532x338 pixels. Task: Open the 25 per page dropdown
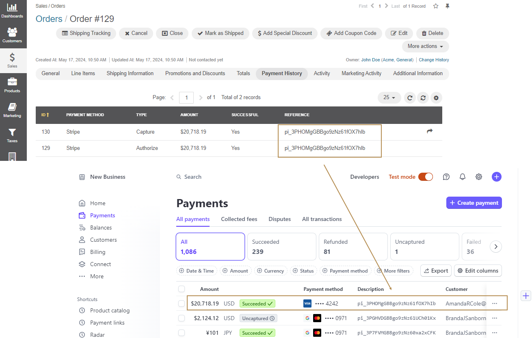pos(389,97)
